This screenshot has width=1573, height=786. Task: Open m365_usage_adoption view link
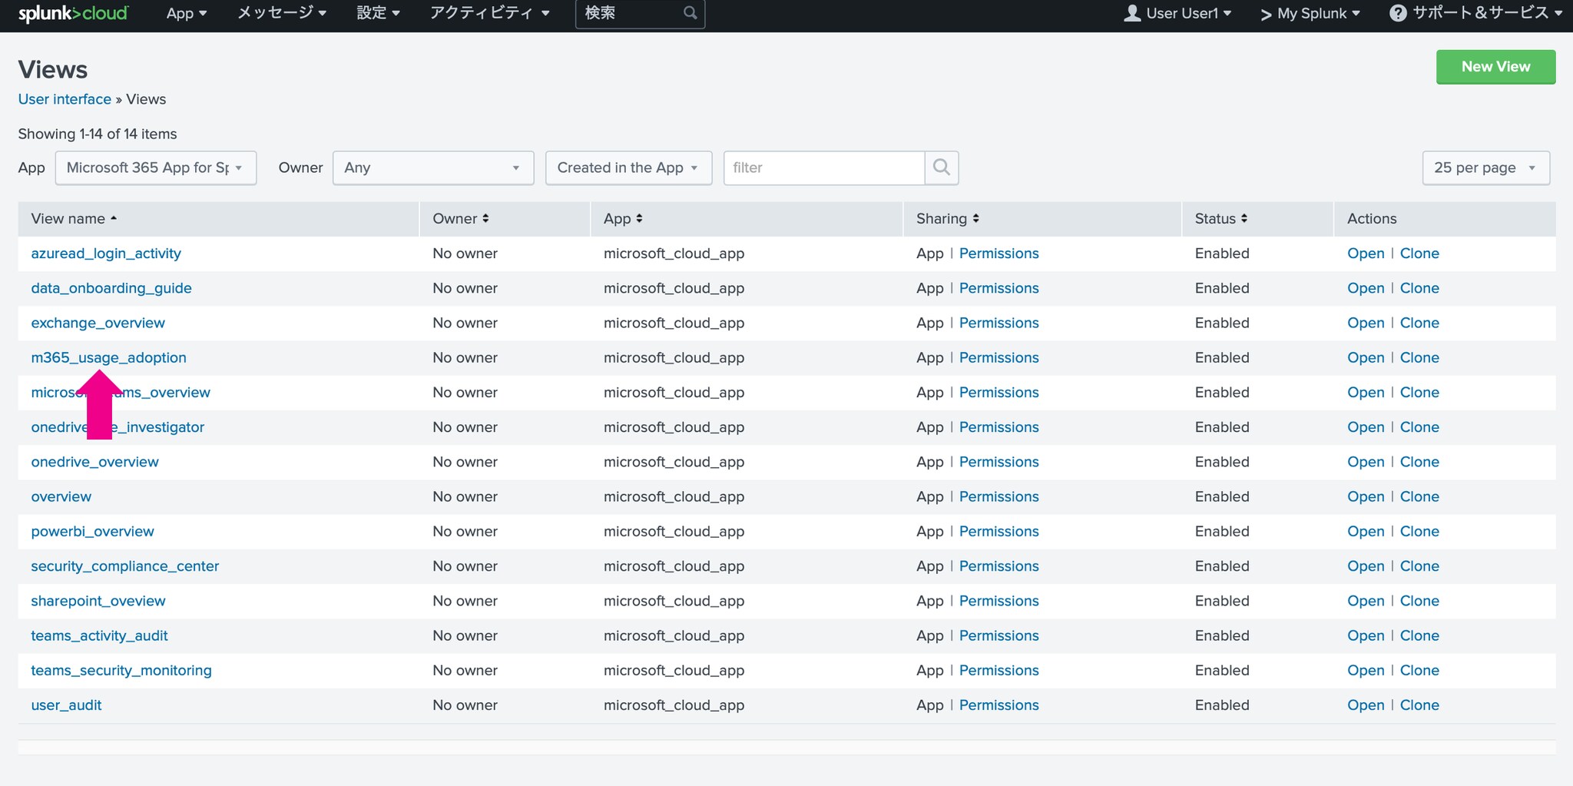pyautogui.click(x=108, y=357)
